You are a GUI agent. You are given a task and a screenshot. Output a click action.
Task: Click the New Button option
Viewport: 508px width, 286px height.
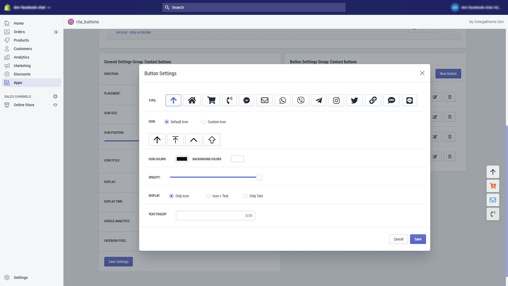pos(448,73)
